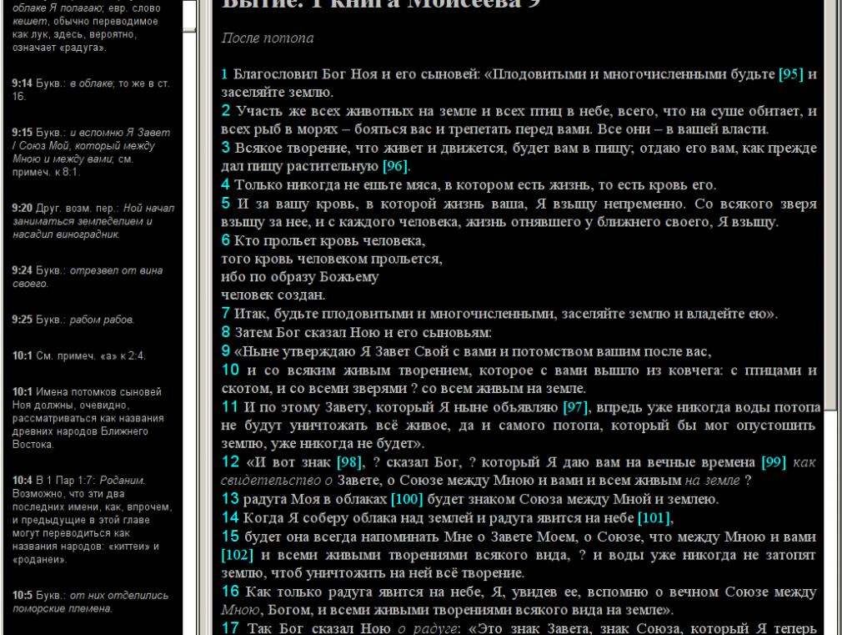Screen dimensions: 842x635
Task: Click the main text pane scrollbar thumb
Action: click(830, 204)
